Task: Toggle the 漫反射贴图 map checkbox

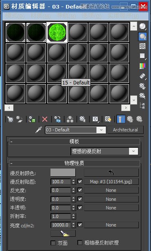Action: [x=80, y=182]
